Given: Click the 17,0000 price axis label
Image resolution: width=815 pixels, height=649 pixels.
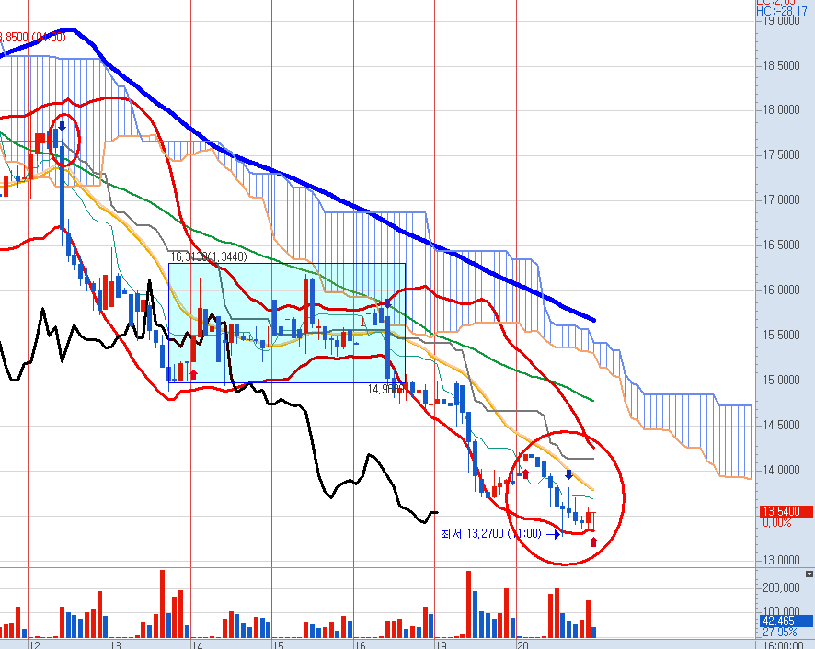Looking at the screenshot, I should point(781,199).
